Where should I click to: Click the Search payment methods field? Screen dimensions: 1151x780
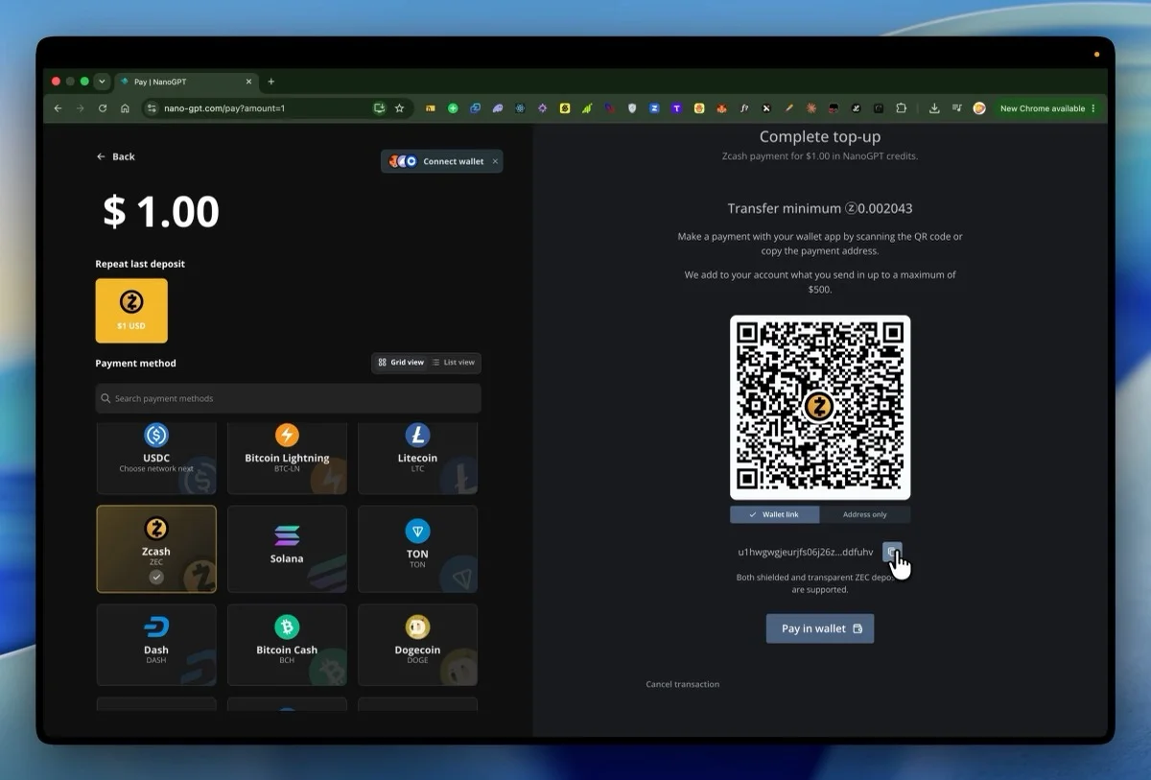point(289,398)
